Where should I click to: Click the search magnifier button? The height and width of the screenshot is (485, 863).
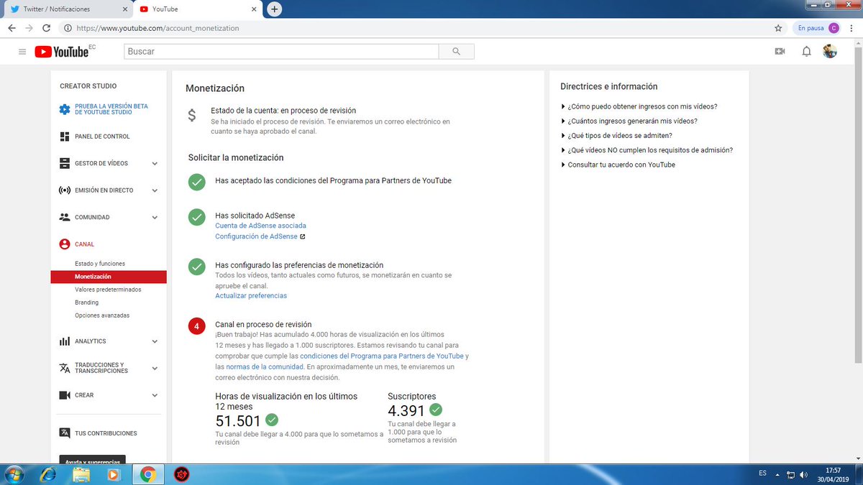[x=457, y=52]
